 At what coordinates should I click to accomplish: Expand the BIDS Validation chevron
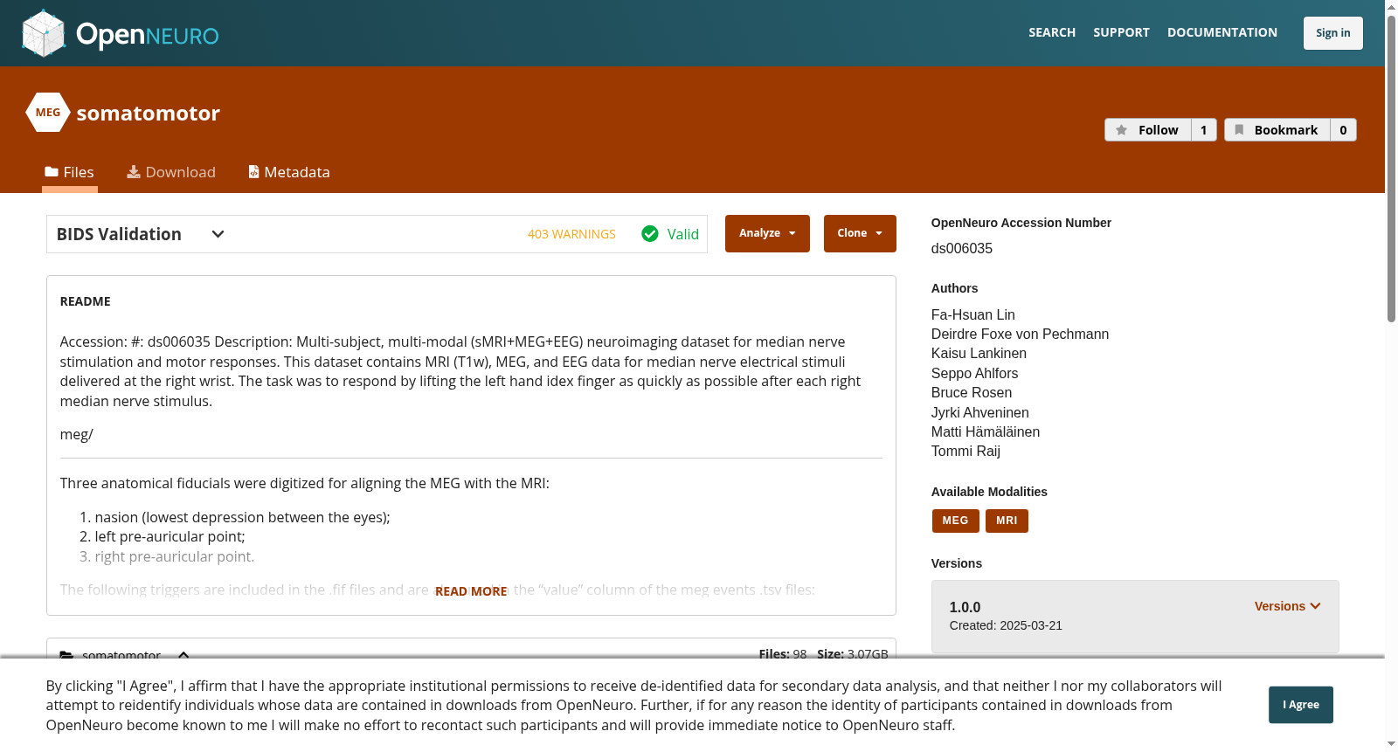(218, 234)
